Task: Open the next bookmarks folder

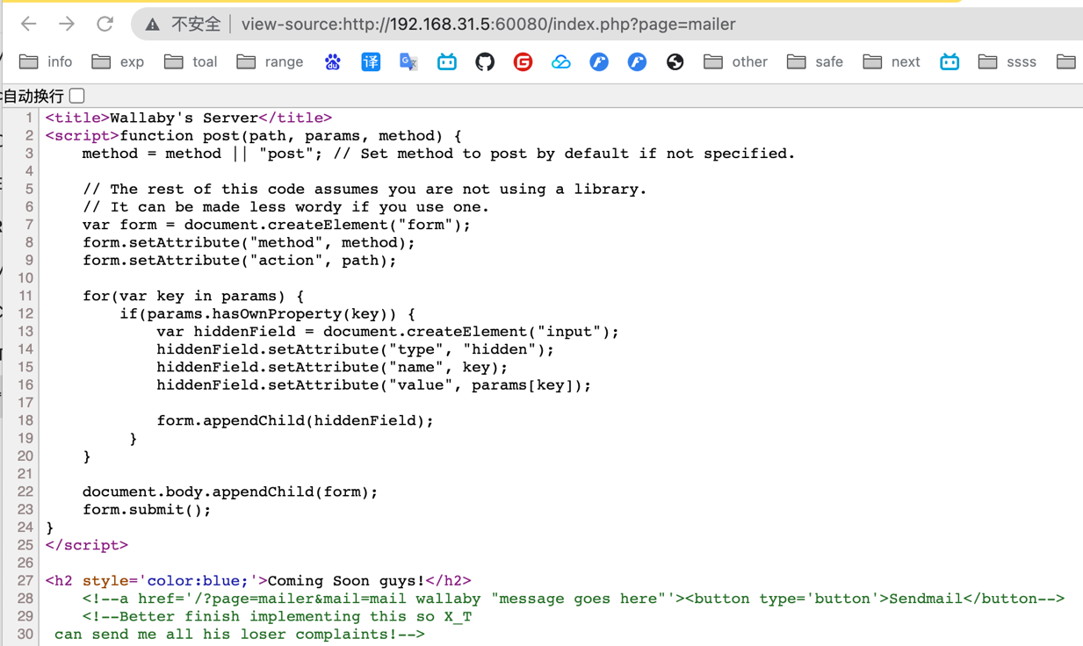Action: 892,61
